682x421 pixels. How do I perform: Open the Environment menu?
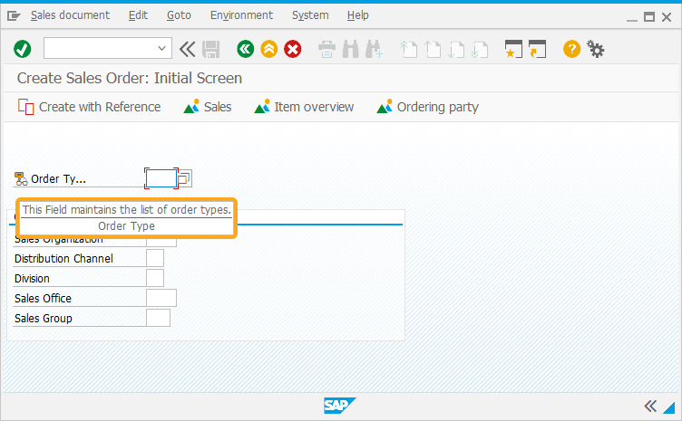coord(241,15)
